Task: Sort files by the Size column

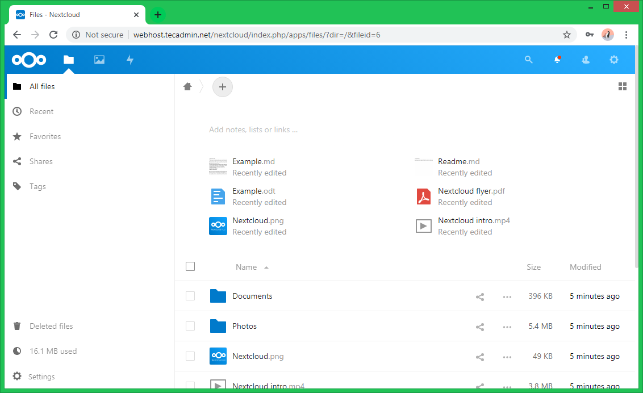Action: click(x=533, y=267)
